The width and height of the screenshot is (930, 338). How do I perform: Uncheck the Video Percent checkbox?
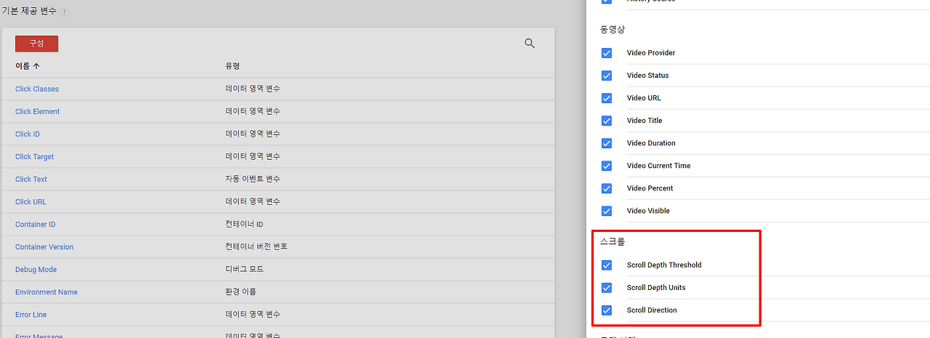pyautogui.click(x=607, y=188)
